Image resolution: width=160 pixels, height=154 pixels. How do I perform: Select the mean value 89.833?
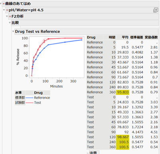[123, 87]
